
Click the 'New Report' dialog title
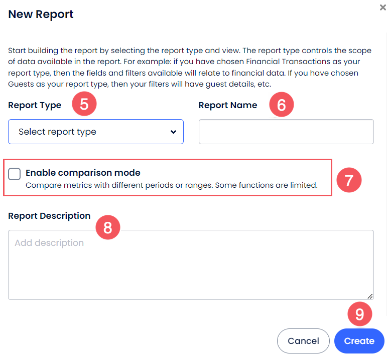click(41, 15)
